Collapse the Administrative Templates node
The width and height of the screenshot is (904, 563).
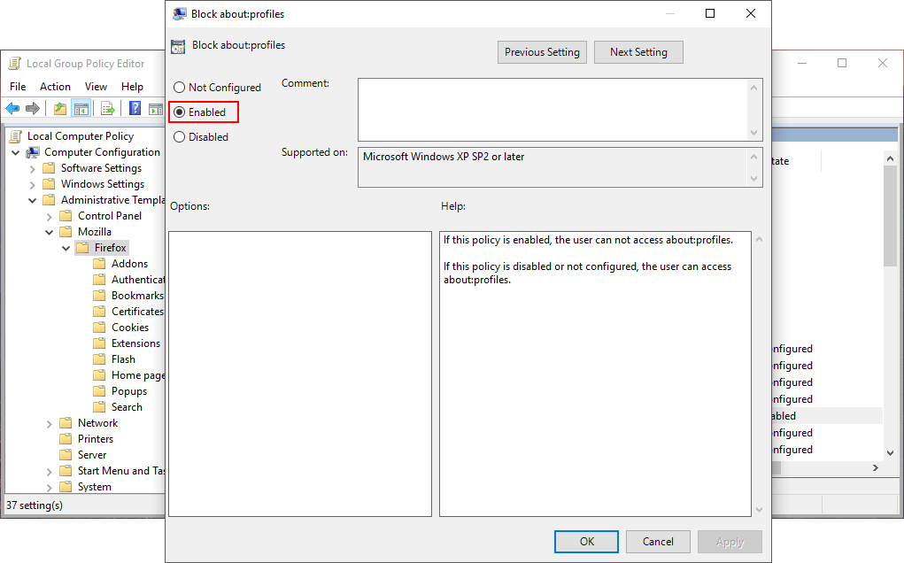point(32,200)
